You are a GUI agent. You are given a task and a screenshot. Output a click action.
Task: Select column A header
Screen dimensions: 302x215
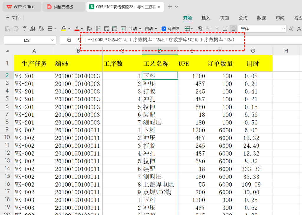pyautogui.click(x=34, y=51)
